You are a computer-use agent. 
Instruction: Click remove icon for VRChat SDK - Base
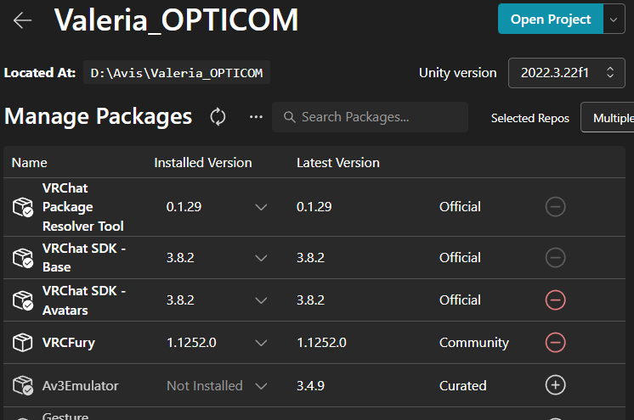[x=555, y=257]
